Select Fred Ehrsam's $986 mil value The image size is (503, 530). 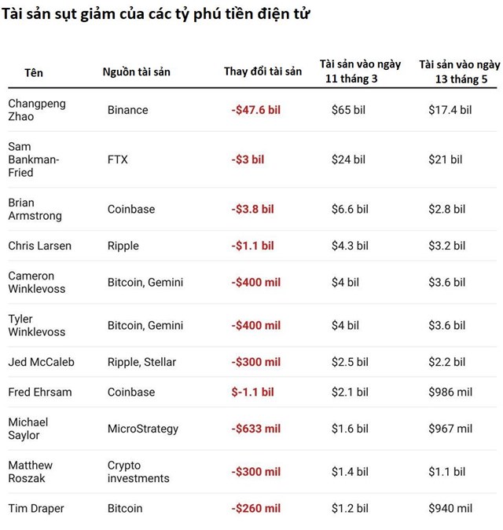(450, 392)
